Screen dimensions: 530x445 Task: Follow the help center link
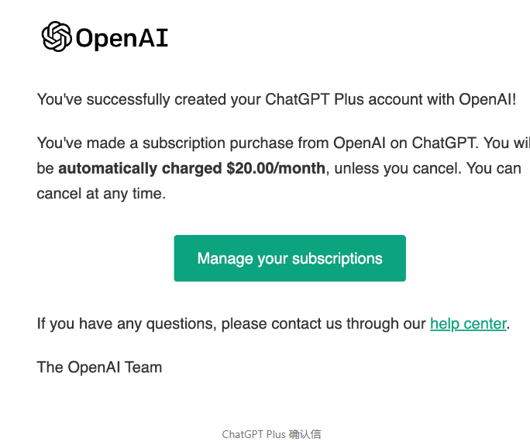pos(468,323)
